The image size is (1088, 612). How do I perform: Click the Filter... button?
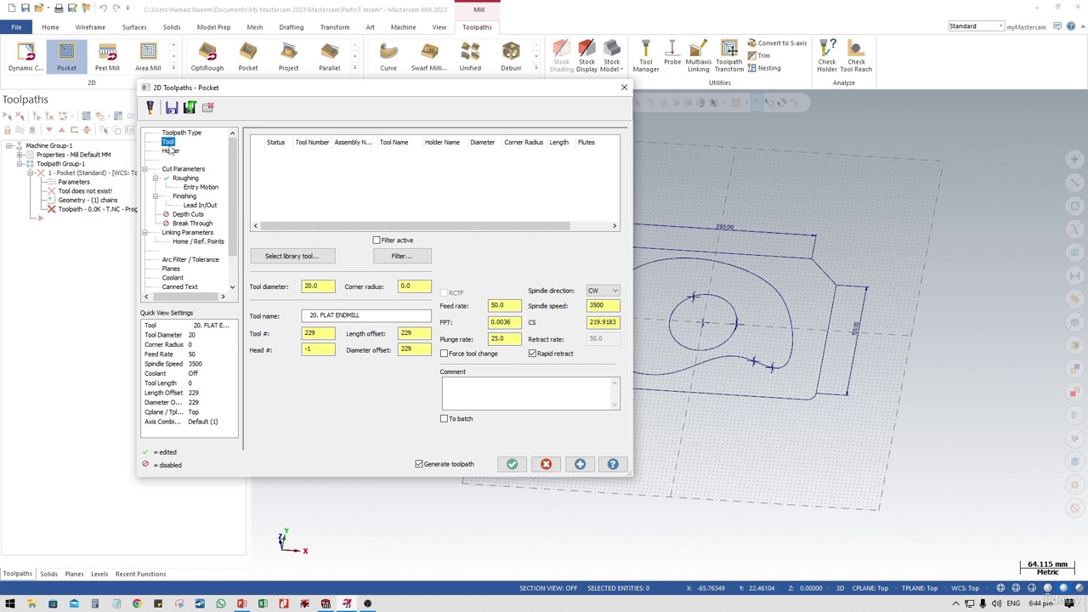pyautogui.click(x=402, y=256)
